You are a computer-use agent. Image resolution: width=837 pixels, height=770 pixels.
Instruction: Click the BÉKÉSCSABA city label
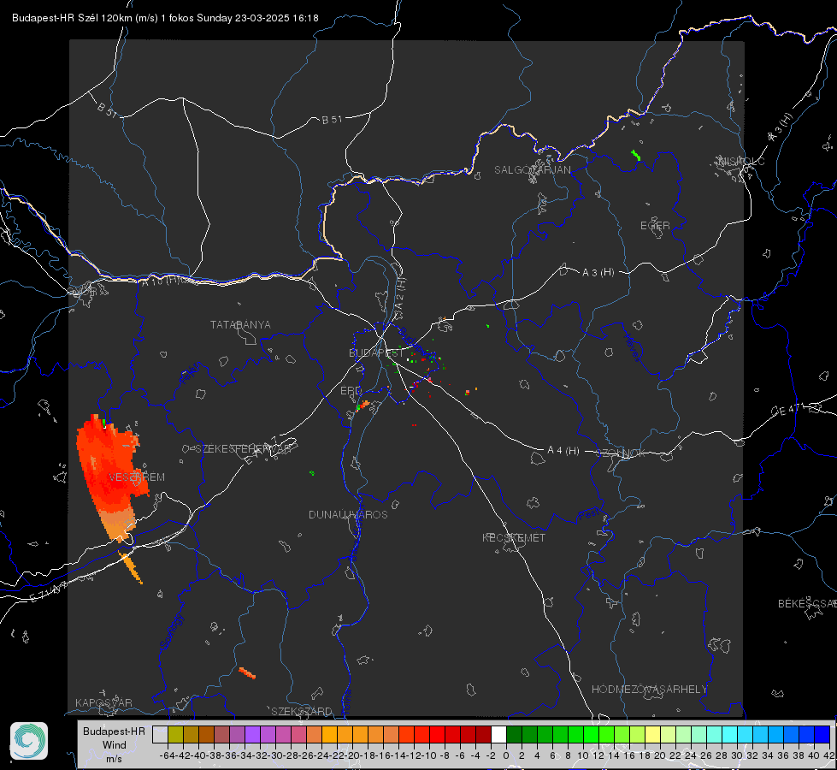[x=807, y=604]
